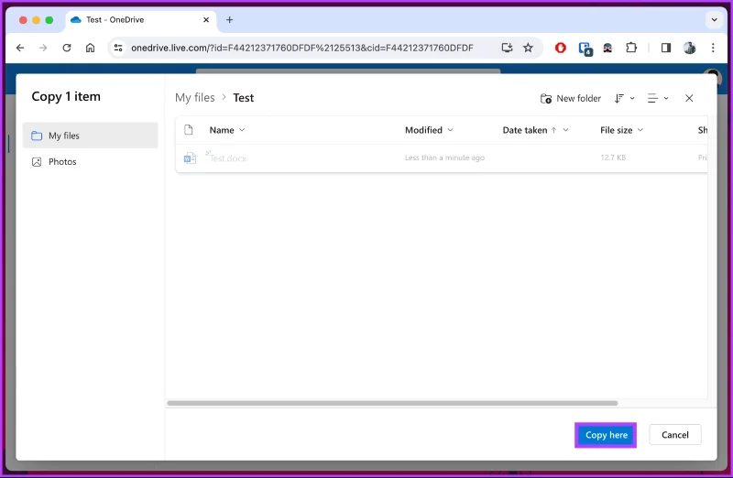Click the Photos sidebar icon
Viewport: 733px width, 478px height.
pyautogui.click(x=37, y=162)
